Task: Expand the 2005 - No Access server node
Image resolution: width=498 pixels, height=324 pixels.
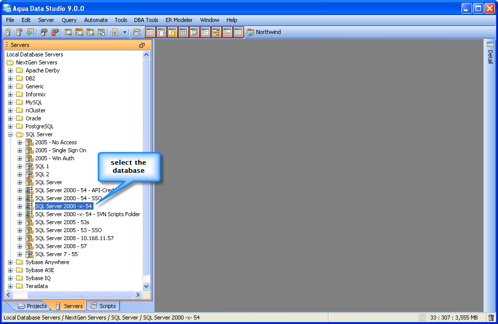Action: click(x=19, y=142)
